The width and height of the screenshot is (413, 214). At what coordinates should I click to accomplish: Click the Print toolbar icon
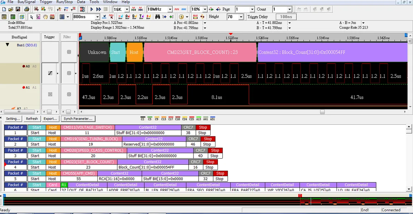point(27,9)
